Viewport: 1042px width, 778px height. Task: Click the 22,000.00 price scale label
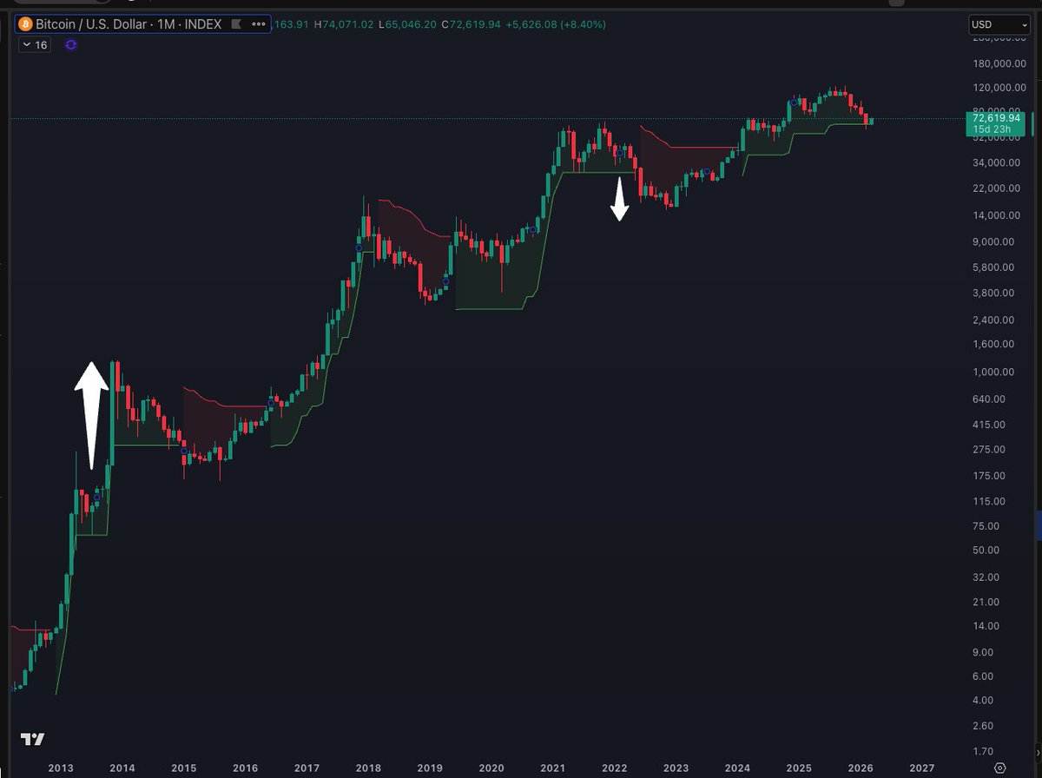tap(994, 188)
